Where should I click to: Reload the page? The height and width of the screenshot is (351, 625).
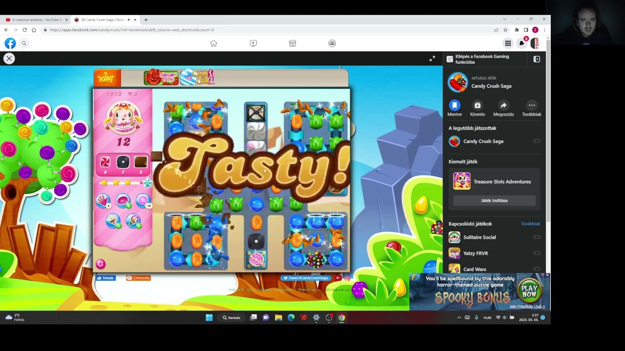click(24, 30)
